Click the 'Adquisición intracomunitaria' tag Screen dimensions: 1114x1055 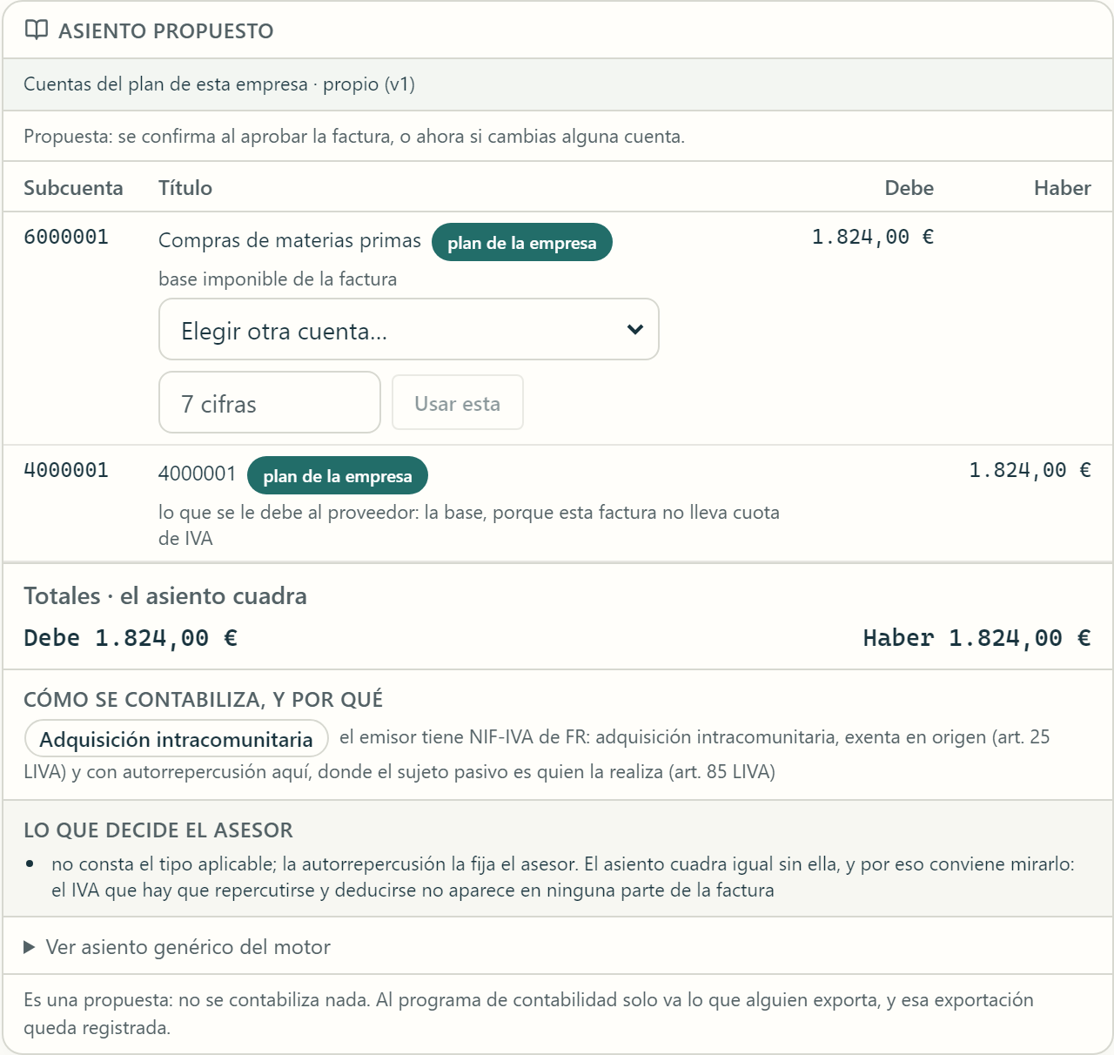[176, 739]
